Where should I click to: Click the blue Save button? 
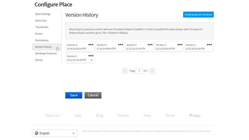point(74,95)
